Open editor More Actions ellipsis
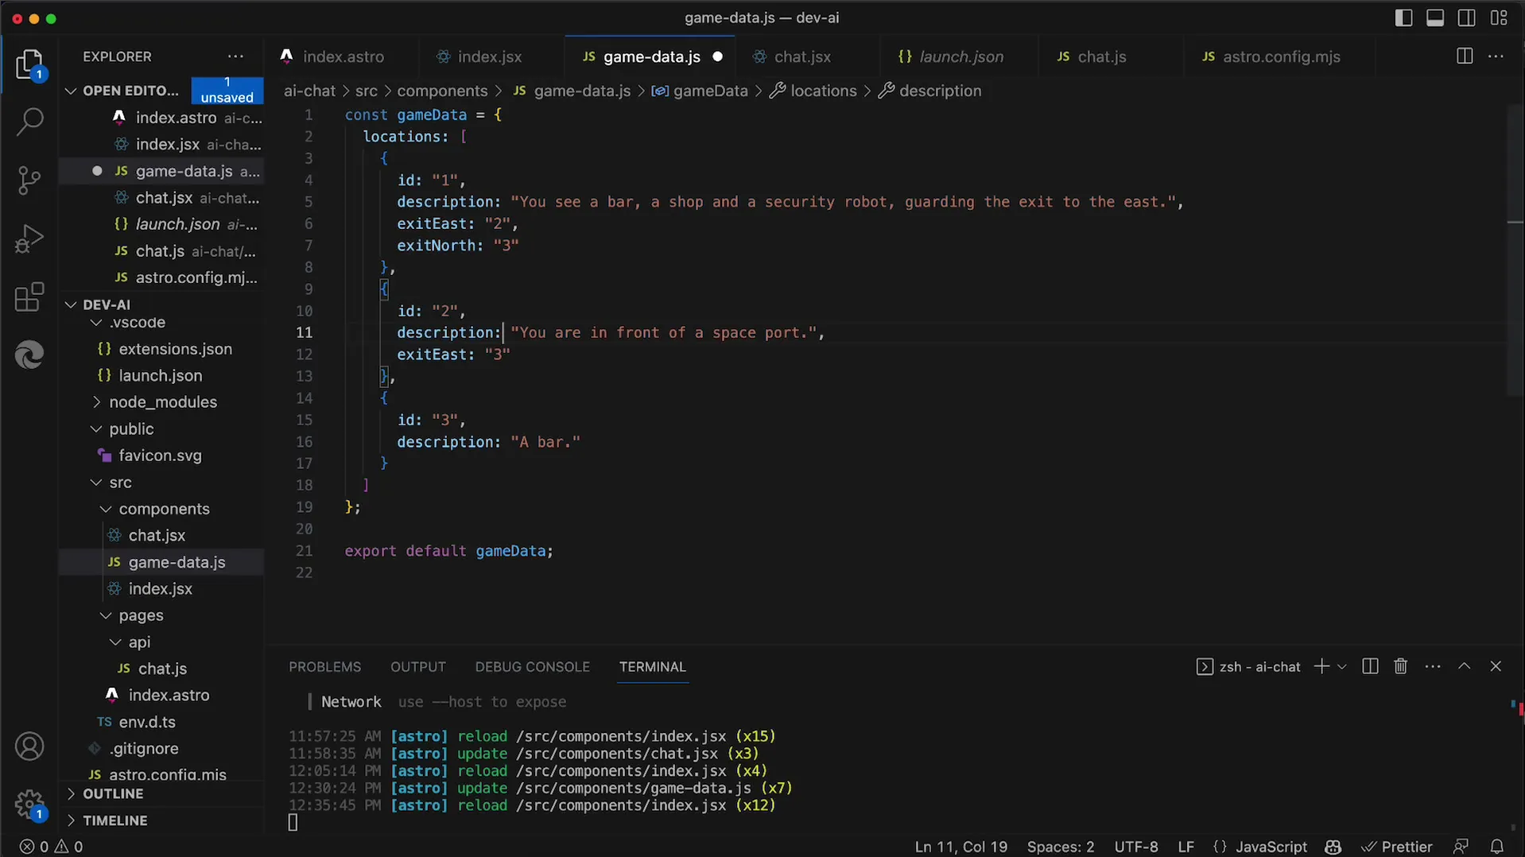 click(x=1496, y=56)
